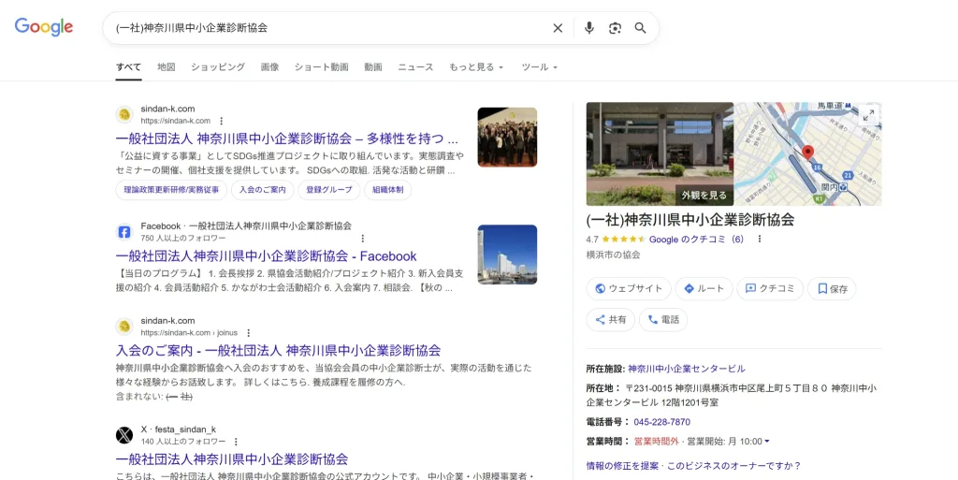Expand business hours dropdown arrow

click(x=767, y=442)
